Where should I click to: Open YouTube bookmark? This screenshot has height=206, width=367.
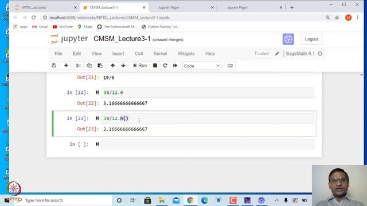click(x=63, y=27)
